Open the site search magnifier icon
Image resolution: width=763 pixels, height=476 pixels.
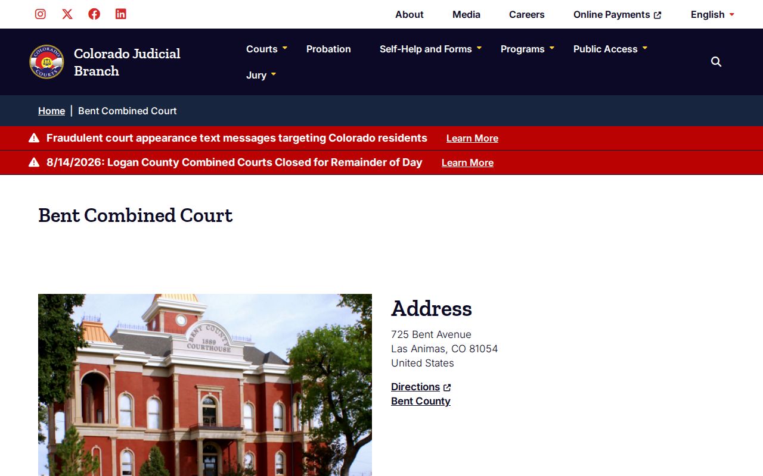(x=717, y=62)
